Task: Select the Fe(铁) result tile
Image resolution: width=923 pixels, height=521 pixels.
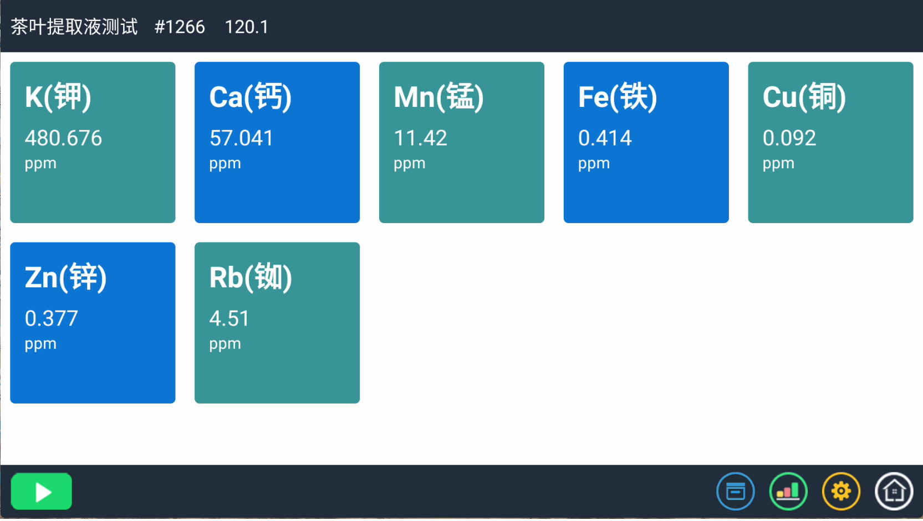Action: [x=646, y=142]
